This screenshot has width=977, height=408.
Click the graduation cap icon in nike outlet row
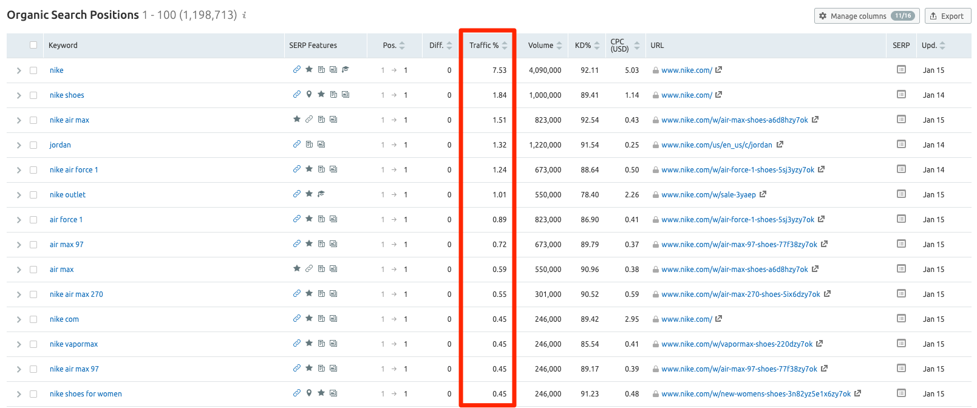pos(321,194)
